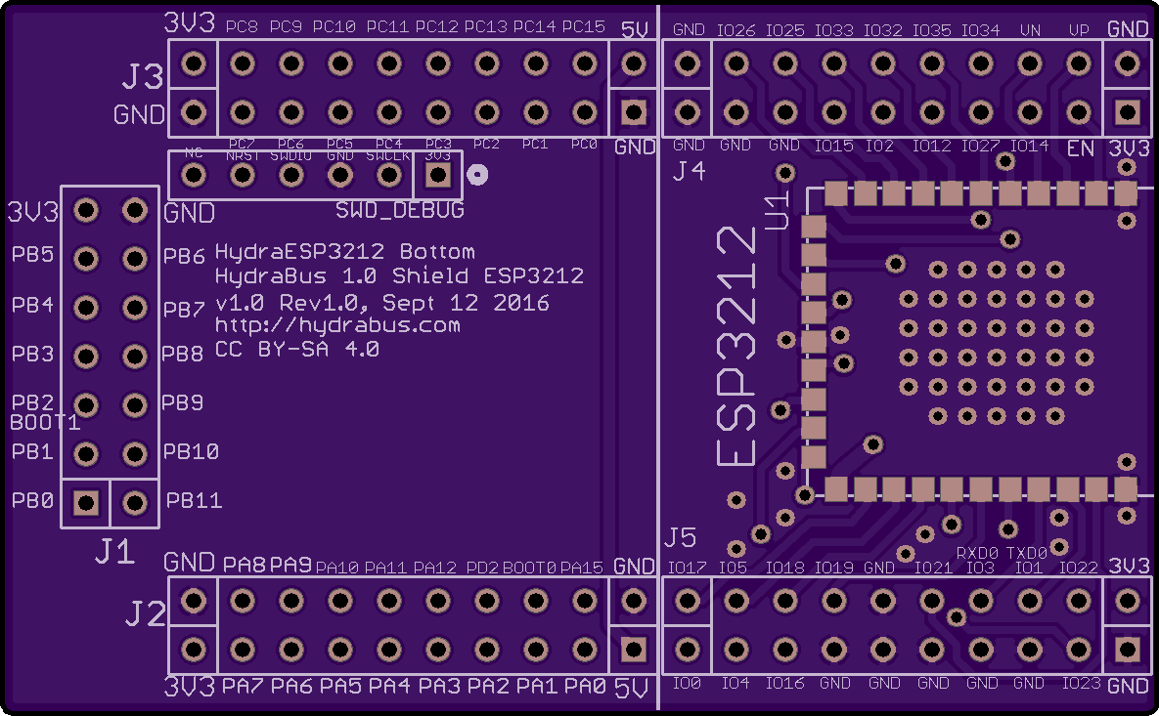This screenshot has height=716, width=1159.
Task: Click the TXD0 label
Action: 1027,553
